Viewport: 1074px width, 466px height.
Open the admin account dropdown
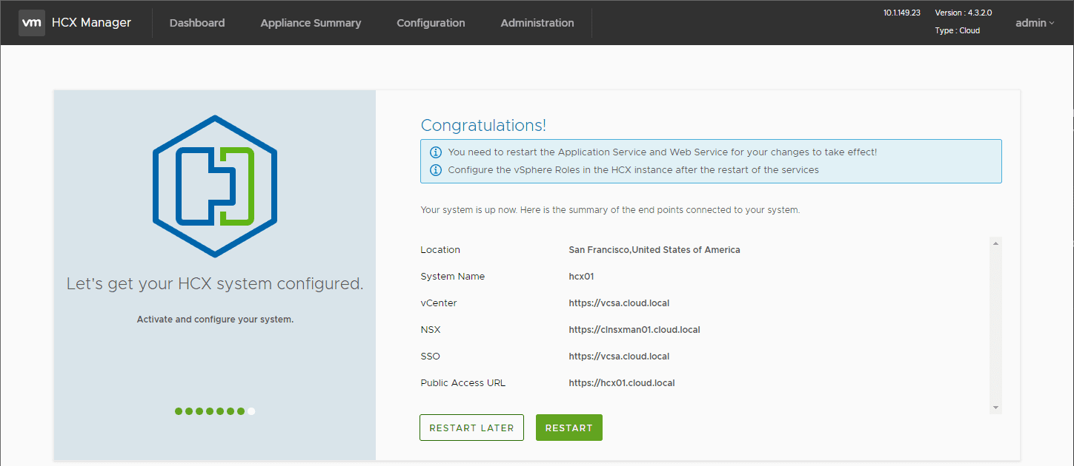tap(1034, 23)
